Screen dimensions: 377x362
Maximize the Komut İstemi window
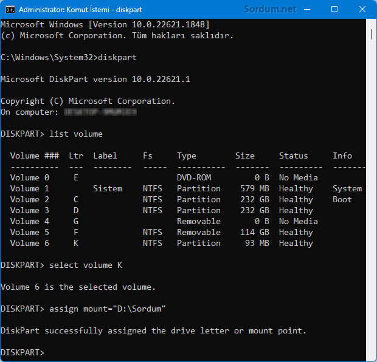click(x=334, y=10)
